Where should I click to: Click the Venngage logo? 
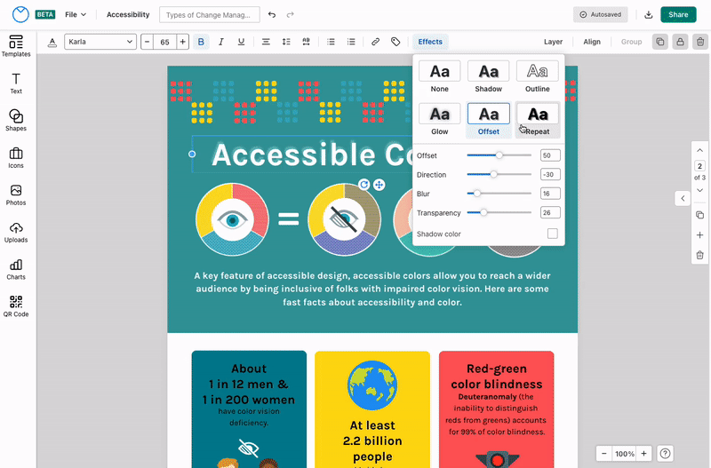[x=20, y=14]
